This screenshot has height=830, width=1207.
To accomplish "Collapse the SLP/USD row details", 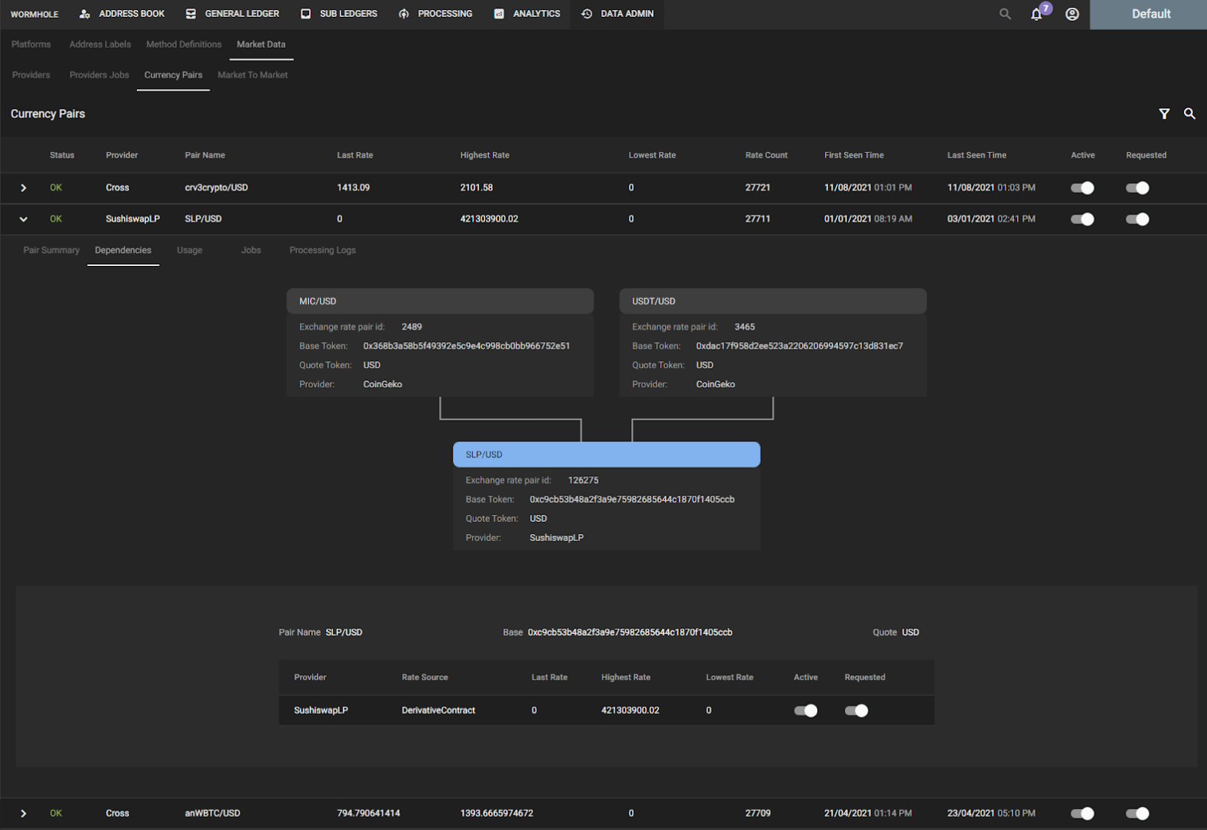I will 23,219.
